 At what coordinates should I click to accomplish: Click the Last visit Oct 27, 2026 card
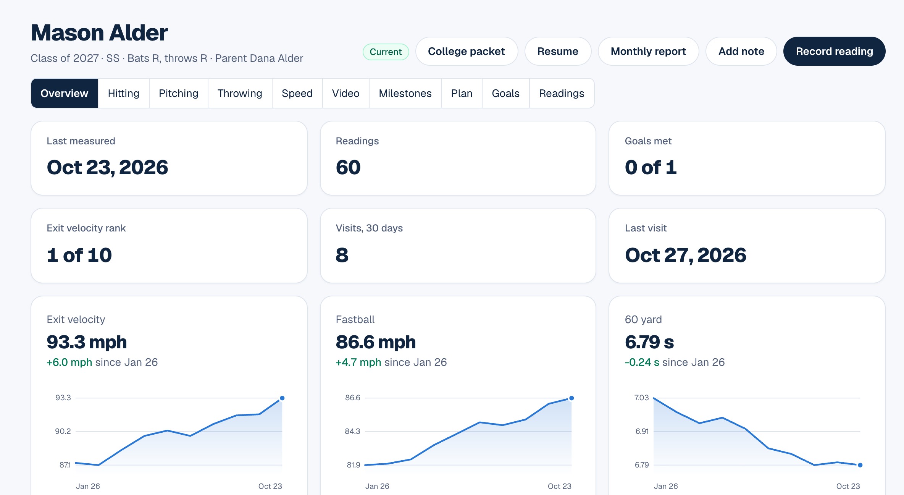tap(747, 246)
